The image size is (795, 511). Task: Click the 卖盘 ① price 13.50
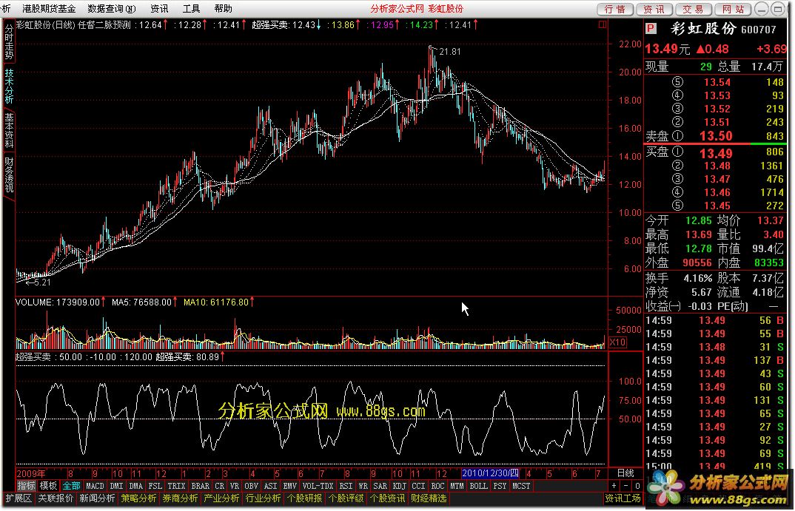716,136
